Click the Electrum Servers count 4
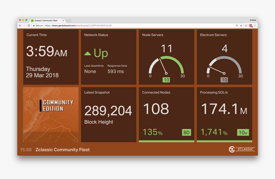This screenshot has height=179, width=275. [225, 48]
